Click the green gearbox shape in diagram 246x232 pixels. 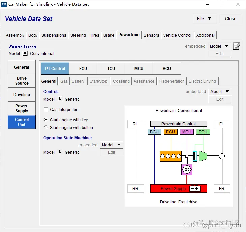point(203,156)
